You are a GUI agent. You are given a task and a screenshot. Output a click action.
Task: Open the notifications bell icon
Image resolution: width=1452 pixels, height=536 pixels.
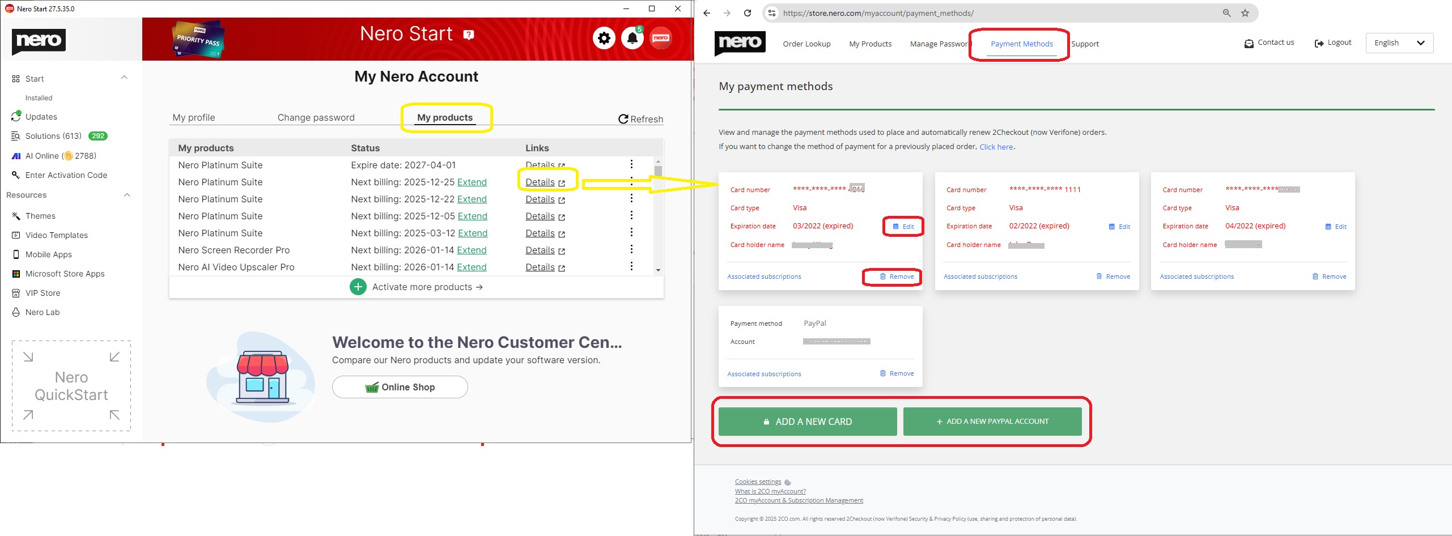point(632,39)
